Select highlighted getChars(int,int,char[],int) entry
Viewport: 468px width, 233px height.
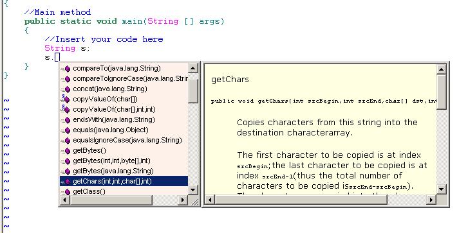tap(124, 181)
